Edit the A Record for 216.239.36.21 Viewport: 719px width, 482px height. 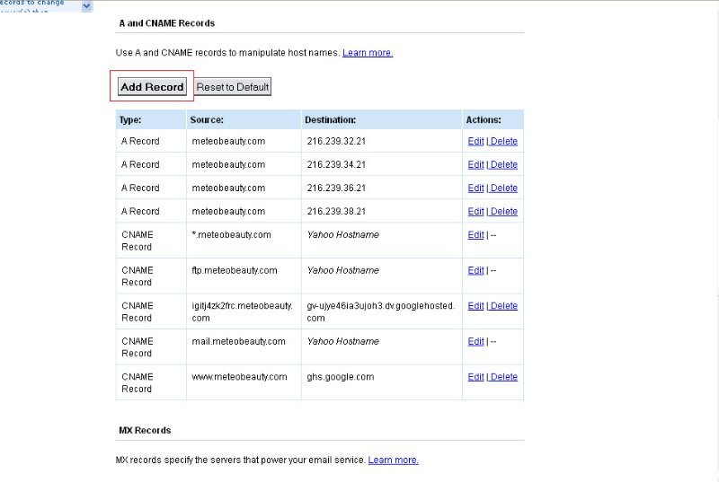pyautogui.click(x=475, y=188)
